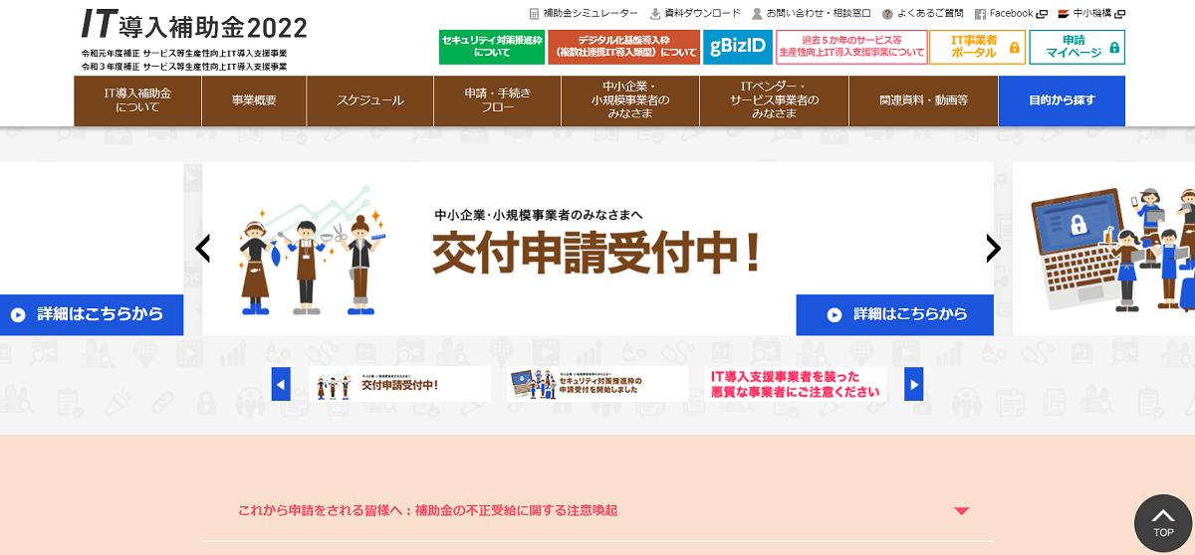Click the laptop security slide on the right

click(x=1103, y=249)
